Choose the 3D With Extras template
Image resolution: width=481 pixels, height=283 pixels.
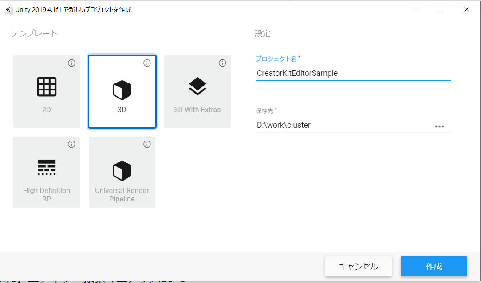coord(197,91)
